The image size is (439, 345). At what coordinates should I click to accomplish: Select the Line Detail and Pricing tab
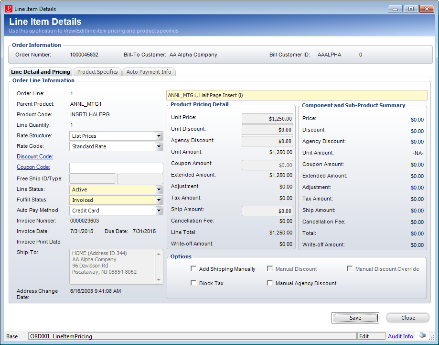click(41, 72)
